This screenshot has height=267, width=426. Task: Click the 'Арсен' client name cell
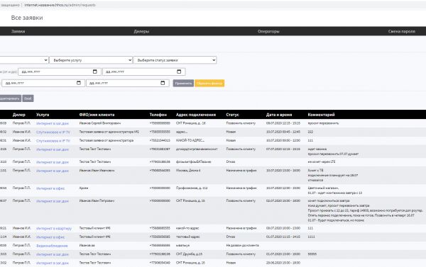click(x=84, y=188)
